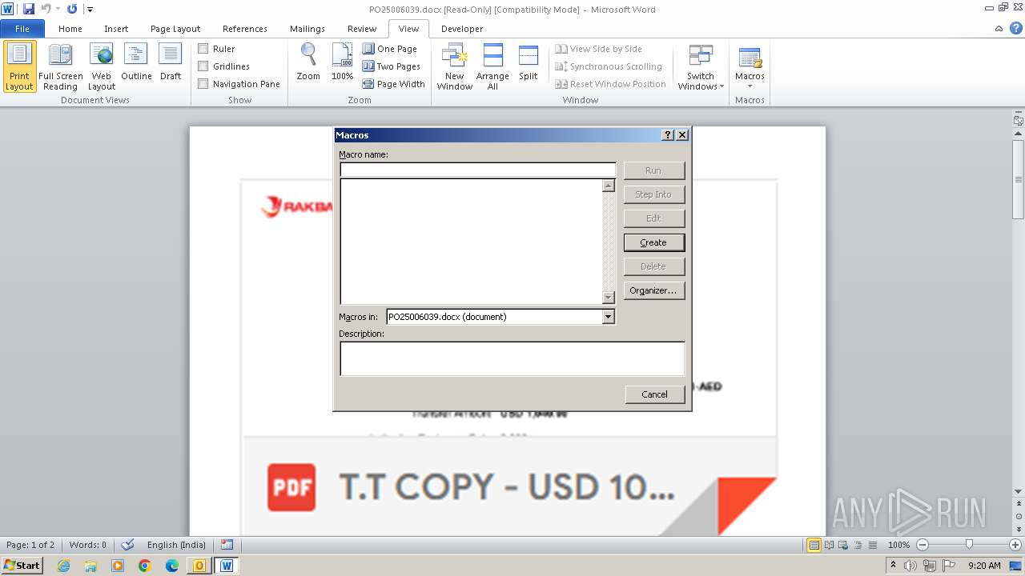Click the Zoom In plus button
Screen dimensions: 1025x576
click(1015, 545)
